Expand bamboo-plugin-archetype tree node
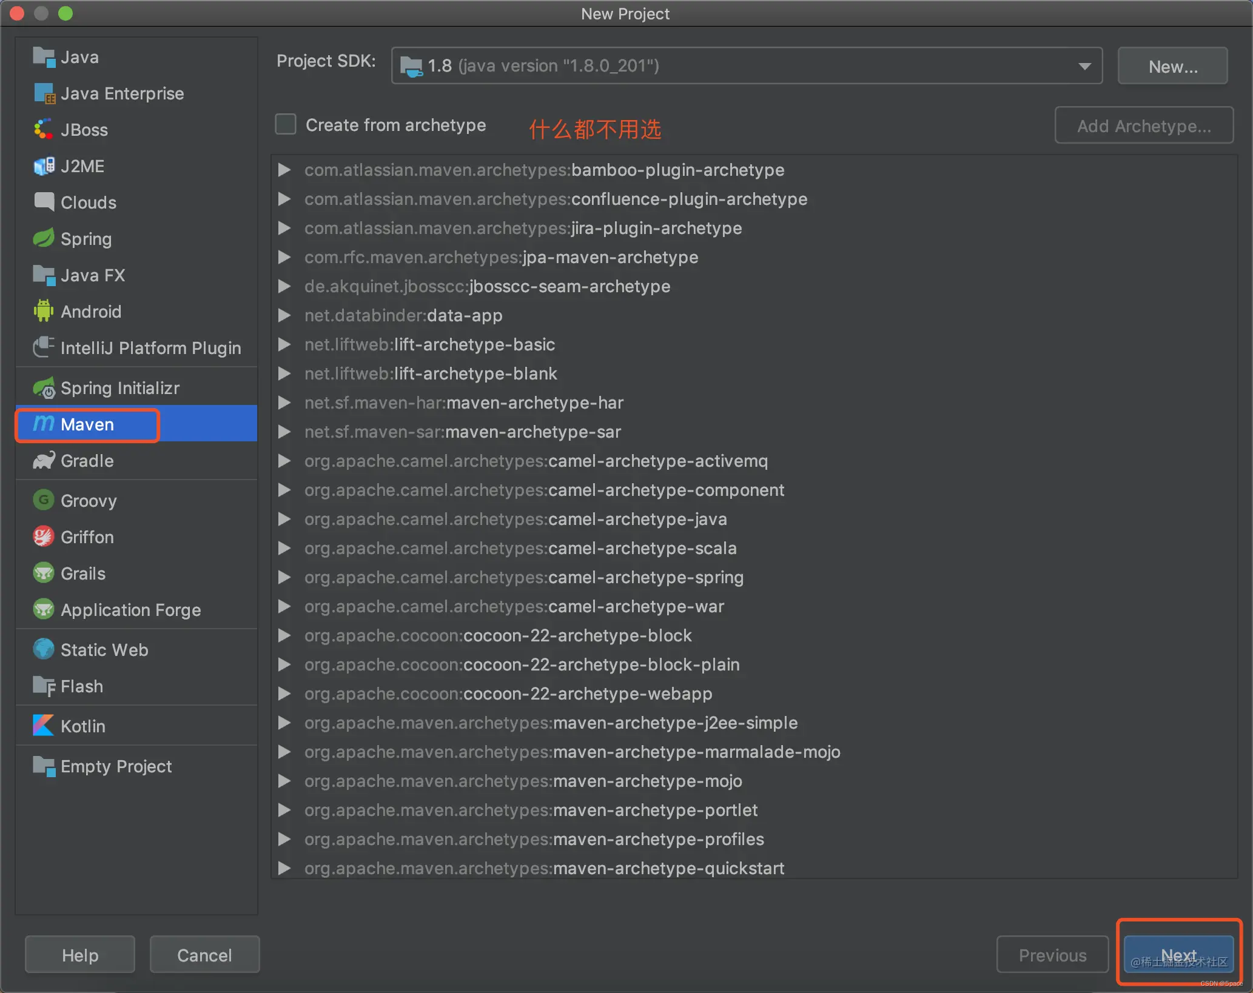This screenshot has width=1253, height=993. [x=283, y=170]
